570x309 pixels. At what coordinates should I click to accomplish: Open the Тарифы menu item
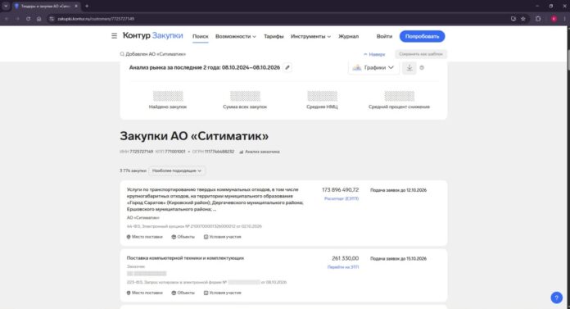tap(274, 36)
